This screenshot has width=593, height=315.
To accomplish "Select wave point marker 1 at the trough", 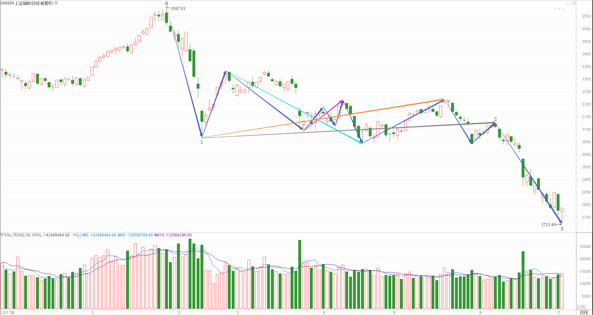I will pyautogui.click(x=202, y=142).
